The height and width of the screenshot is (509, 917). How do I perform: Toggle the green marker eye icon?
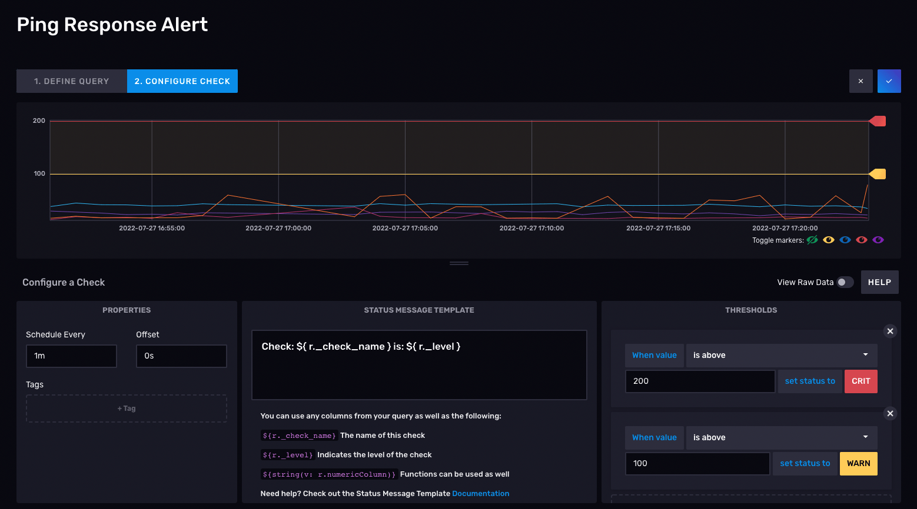click(x=812, y=240)
